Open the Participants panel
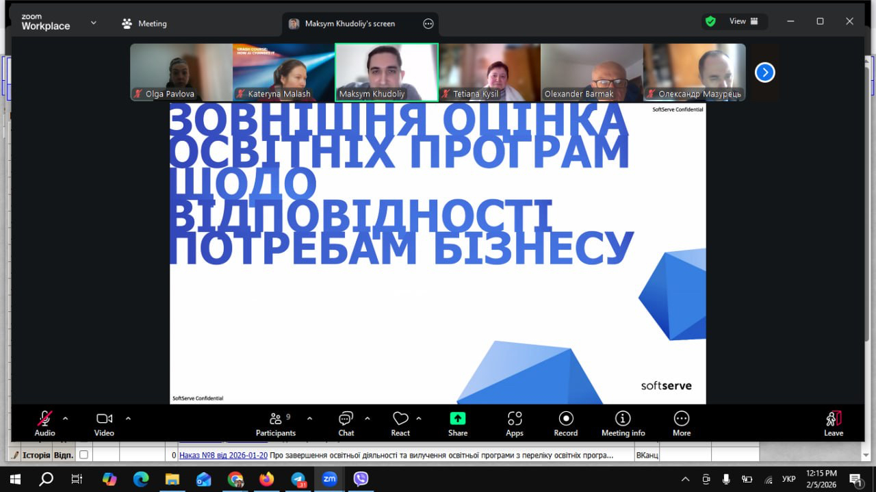 tap(276, 423)
